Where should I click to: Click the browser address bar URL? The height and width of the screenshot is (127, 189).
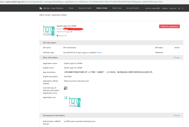[81, 2]
